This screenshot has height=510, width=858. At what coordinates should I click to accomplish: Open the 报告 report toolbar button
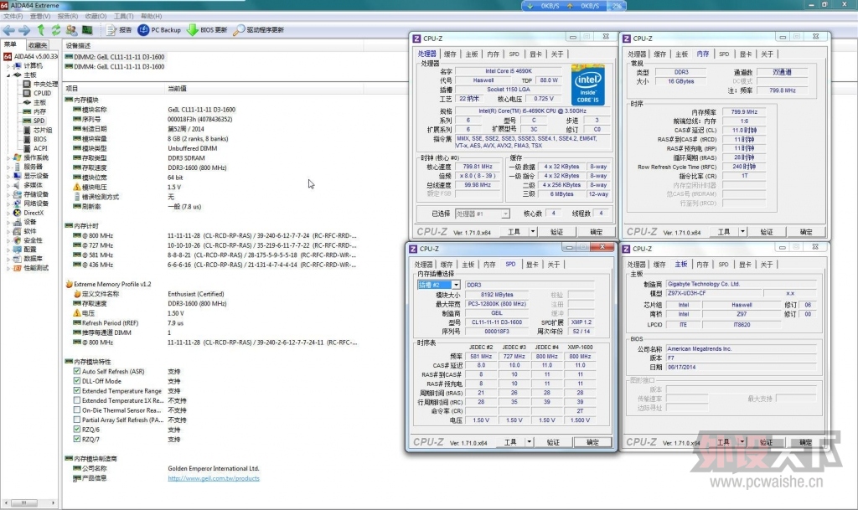coord(119,30)
